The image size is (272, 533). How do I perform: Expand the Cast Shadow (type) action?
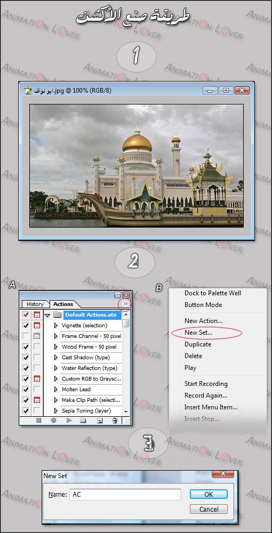[x=56, y=357]
